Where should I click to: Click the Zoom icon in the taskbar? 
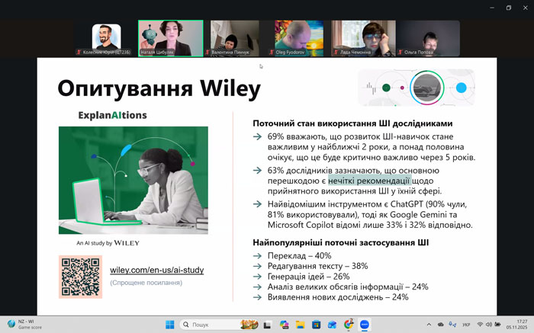365,325
